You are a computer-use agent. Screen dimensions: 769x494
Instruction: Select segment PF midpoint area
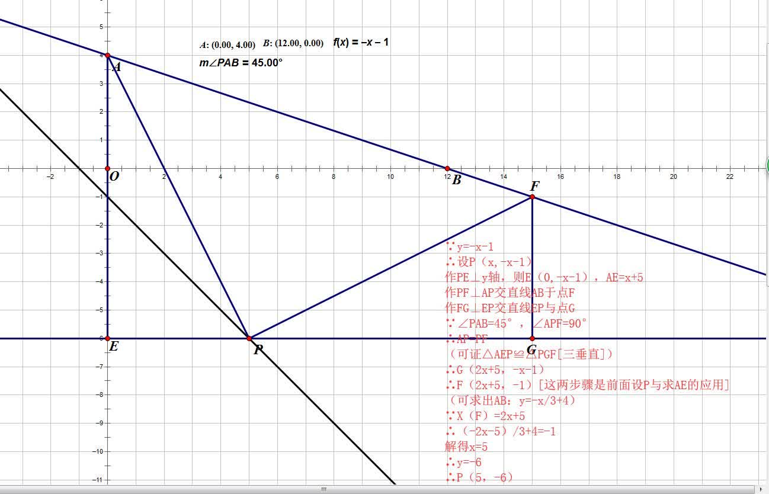[x=390, y=268]
